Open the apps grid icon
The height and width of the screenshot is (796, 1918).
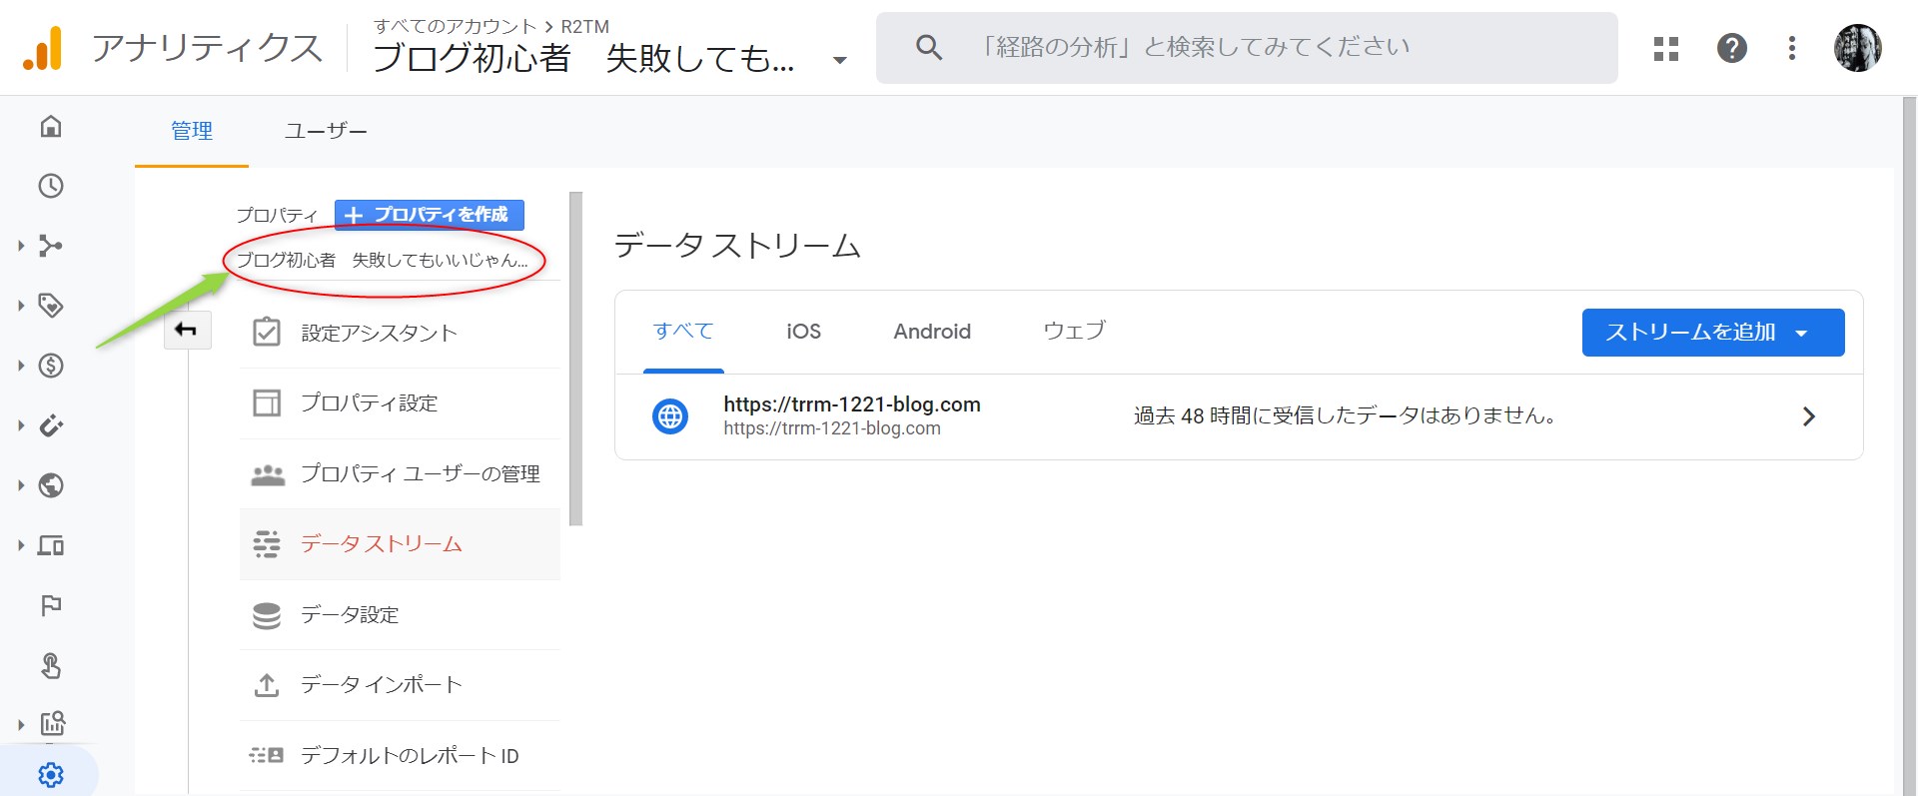coord(1665,48)
